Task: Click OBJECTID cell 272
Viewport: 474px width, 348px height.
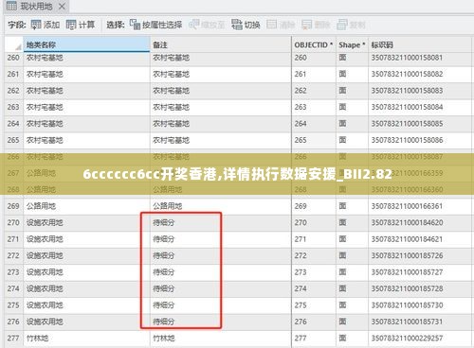Action: point(314,255)
